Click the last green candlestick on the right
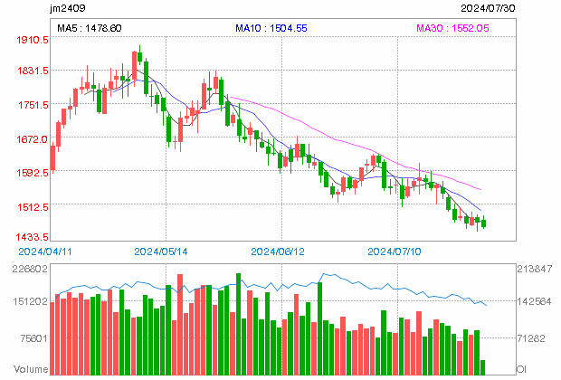 [x=484, y=223]
